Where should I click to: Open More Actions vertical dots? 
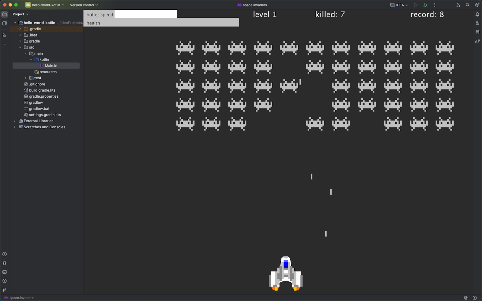click(x=435, y=5)
